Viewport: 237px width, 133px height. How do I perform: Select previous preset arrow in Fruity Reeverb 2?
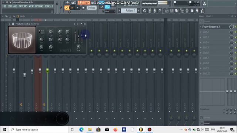click(x=74, y=24)
